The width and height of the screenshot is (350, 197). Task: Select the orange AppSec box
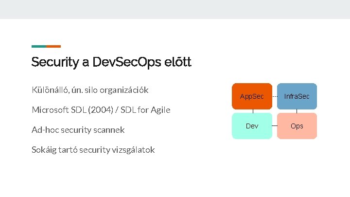pyautogui.click(x=252, y=96)
